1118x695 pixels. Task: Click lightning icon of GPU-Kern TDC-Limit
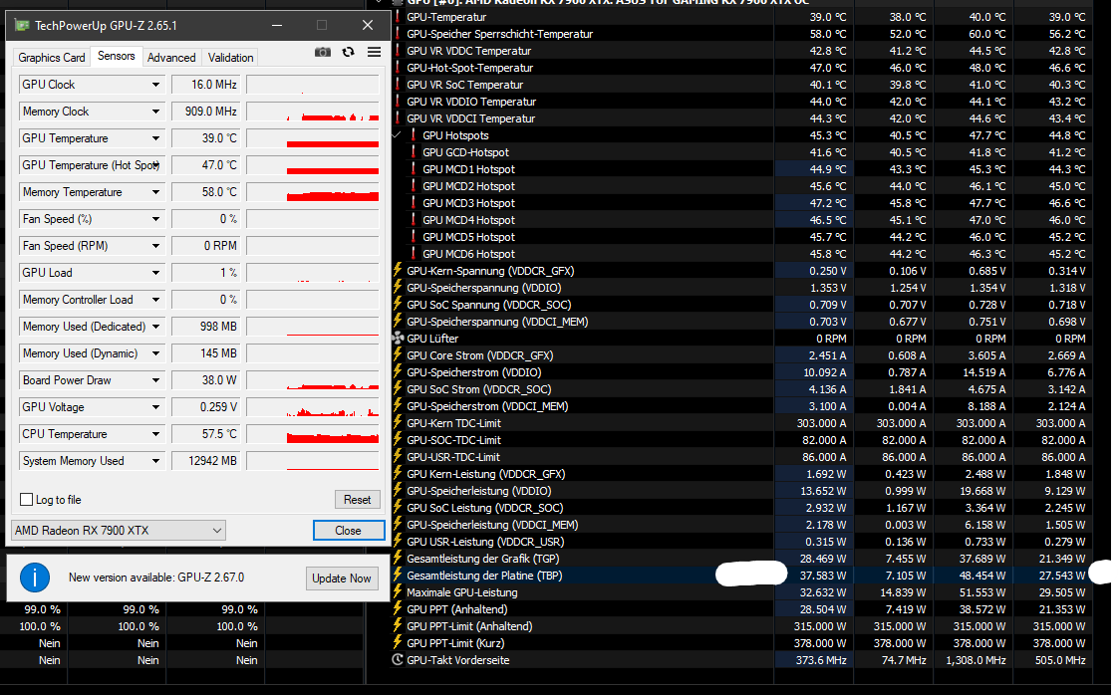(x=398, y=423)
